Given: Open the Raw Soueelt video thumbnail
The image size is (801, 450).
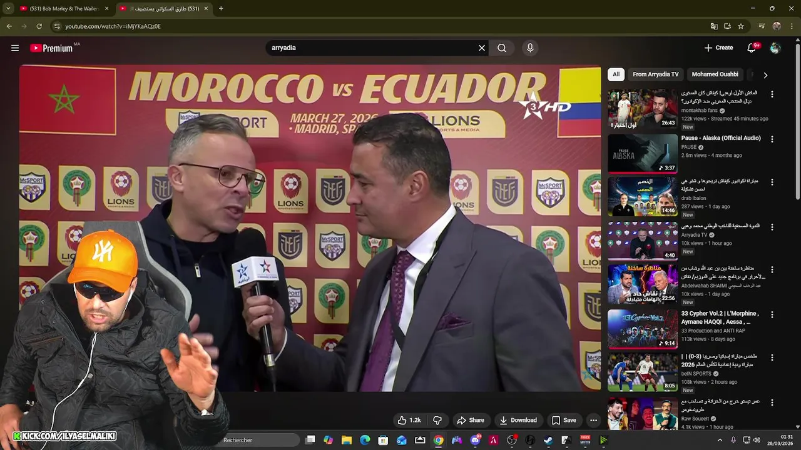Looking at the screenshot, I should point(643,414).
